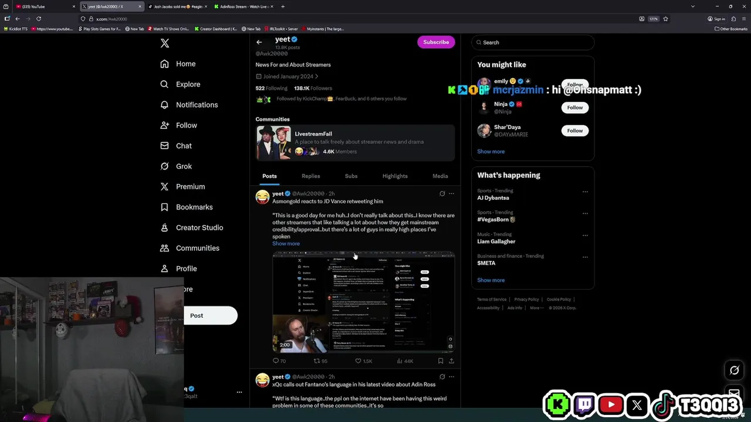The width and height of the screenshot is (751, 422).
Task: Open 138.1K Followers list
Action: pyautogui.click(x=313, y=89)
